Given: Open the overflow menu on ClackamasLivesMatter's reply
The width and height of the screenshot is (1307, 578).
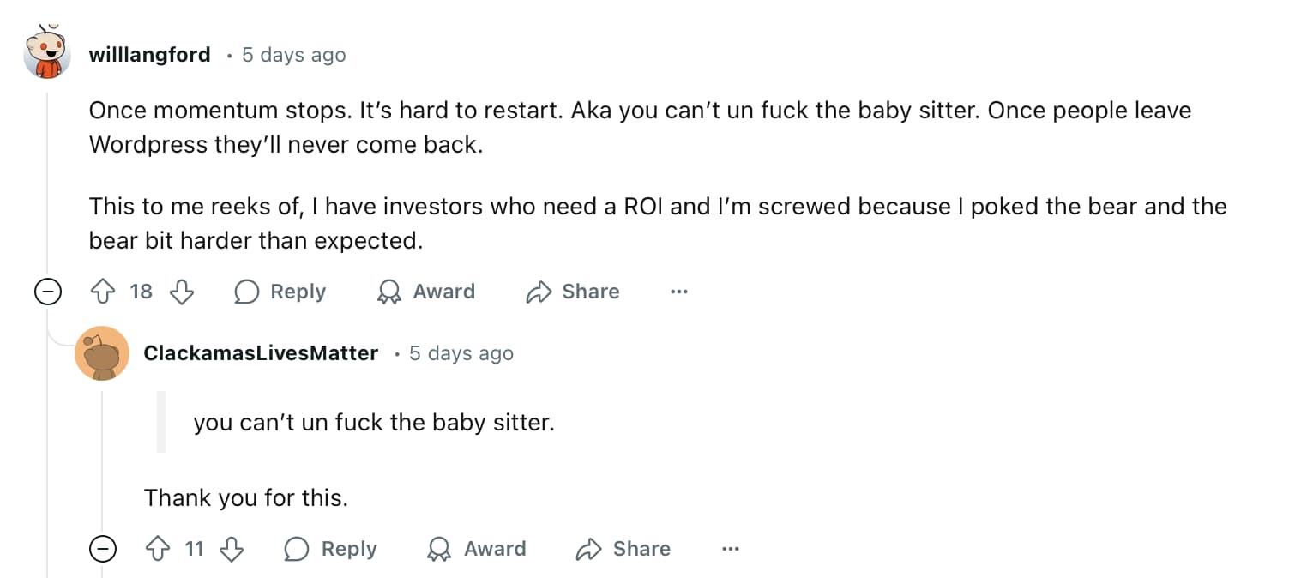Looking at the screenshot, I should (731, 549).
